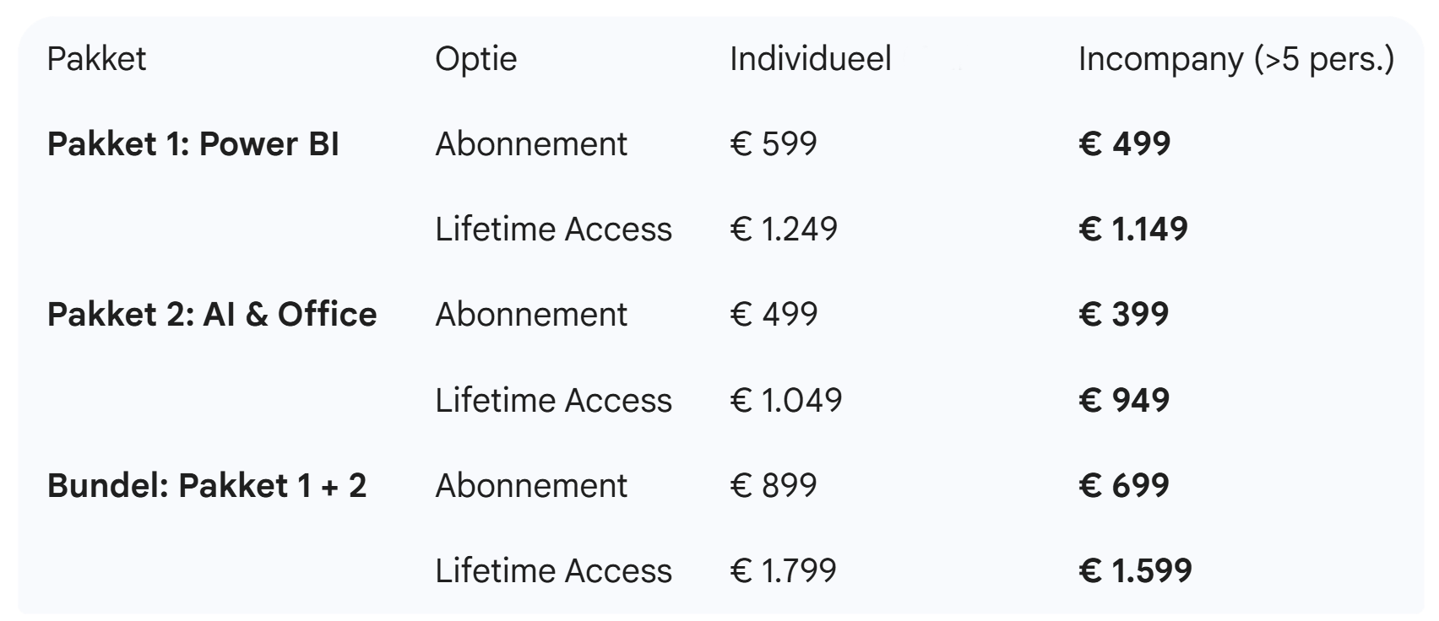Click the bold € 1.599 Incompany price
The height and width of the screenshot is (621, 1439).
(1135, 571)
